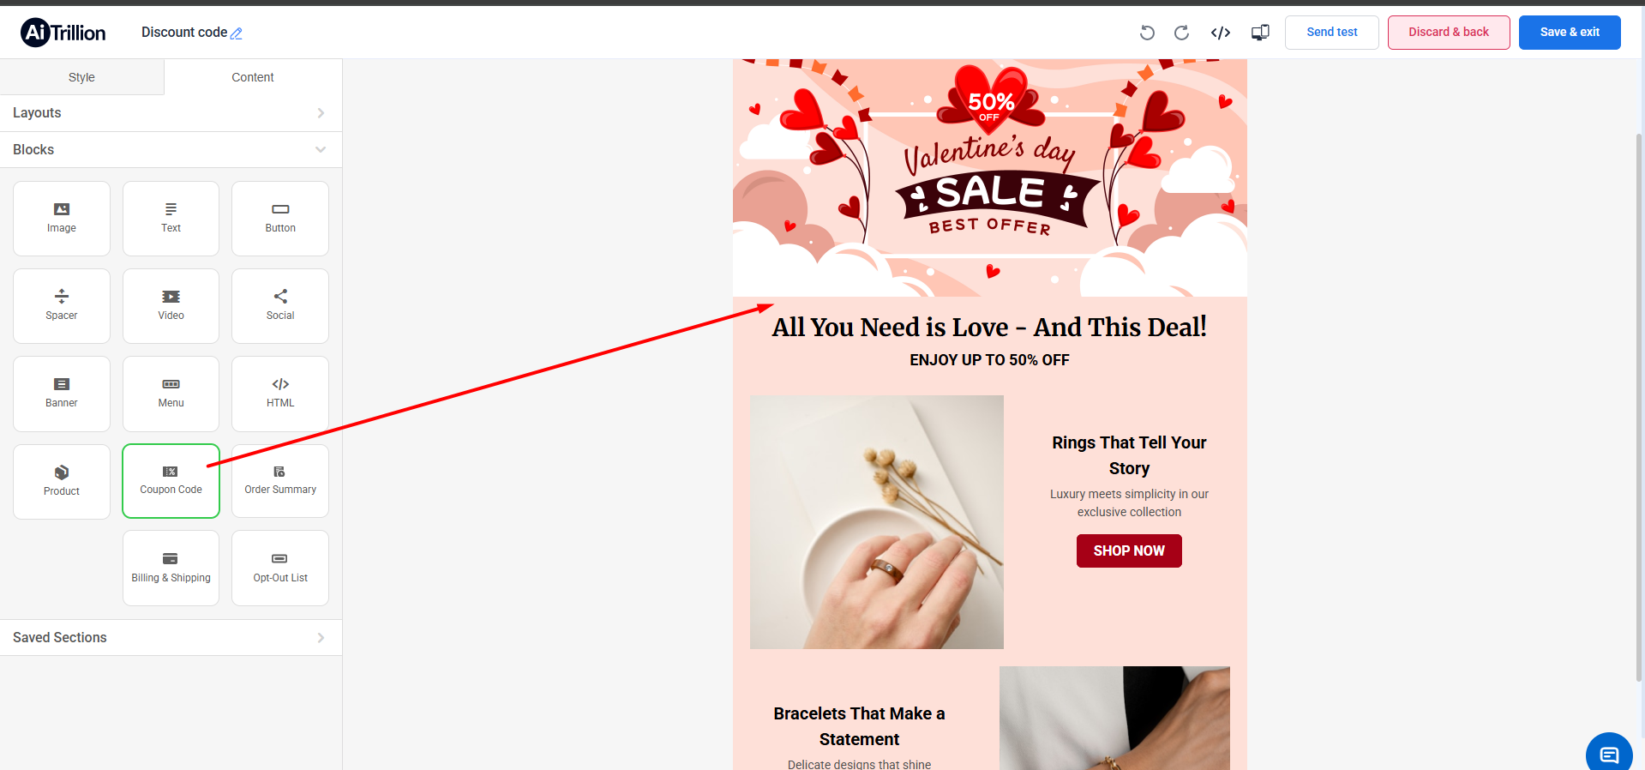Switch to the Content tab
This screenshot has height=770, width=1645.
pyautogui.click(x=253, y=77)
